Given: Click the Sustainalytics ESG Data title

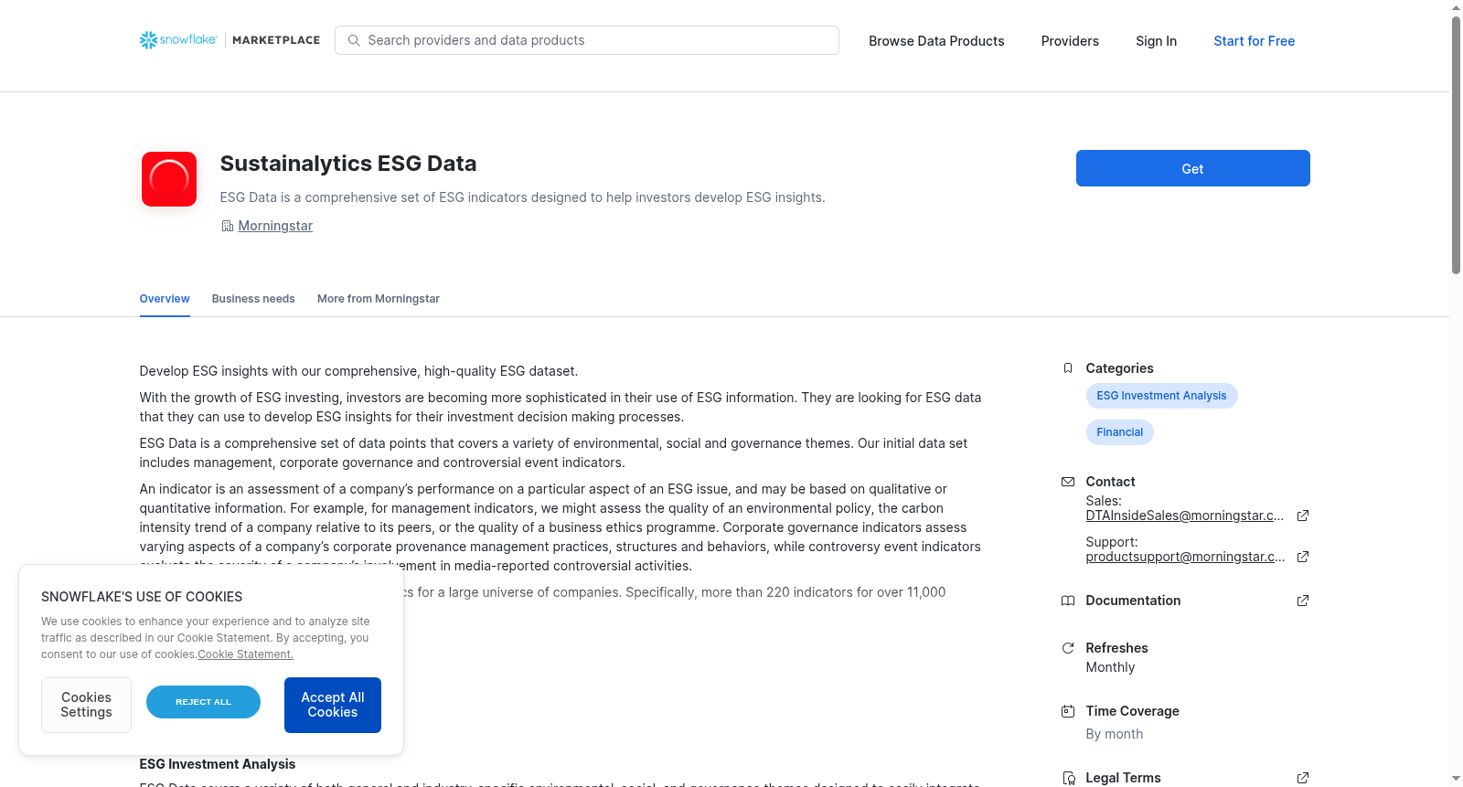Looking at the screenshot, I should pos(348,164).
